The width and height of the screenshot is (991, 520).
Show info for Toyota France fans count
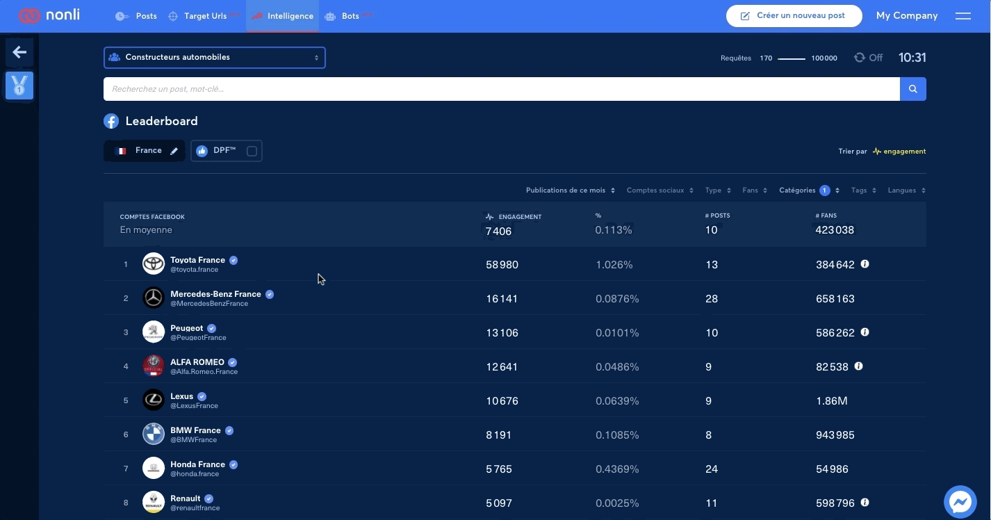point(865,264)
